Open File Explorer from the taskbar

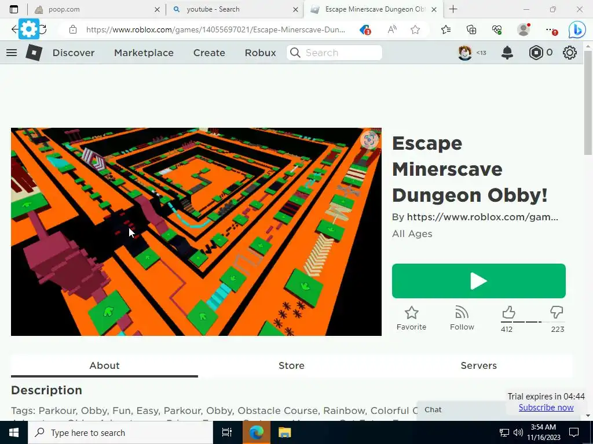[284, 432]
